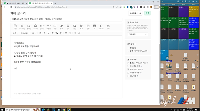200x111 pixels.
Task: Toggle bold formatting
Action: [40, 33]
